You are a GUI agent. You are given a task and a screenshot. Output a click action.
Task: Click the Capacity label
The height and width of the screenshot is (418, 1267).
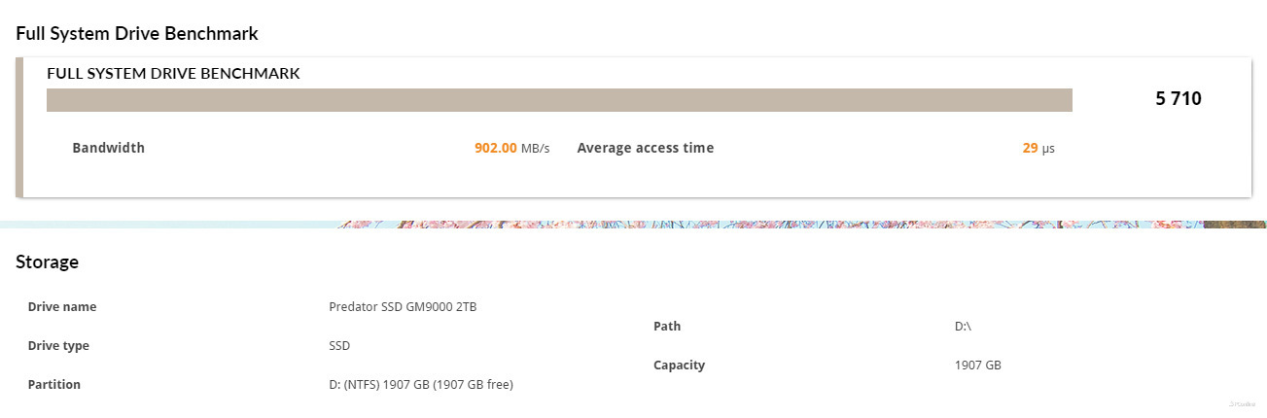tap(679, 365)
